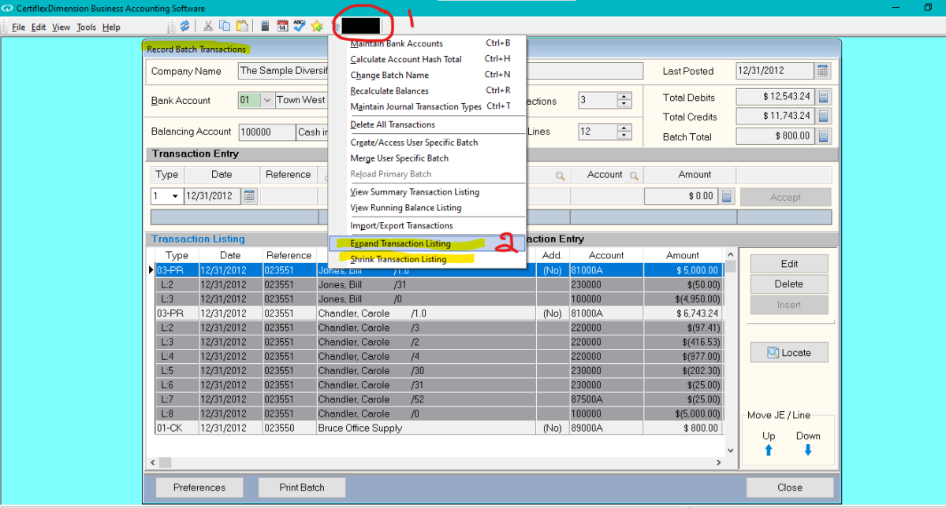The image size is (946, 508).
Task: Open the calendar beside Last Posted date
Action: pyautogui.click(x=822, y=71)
